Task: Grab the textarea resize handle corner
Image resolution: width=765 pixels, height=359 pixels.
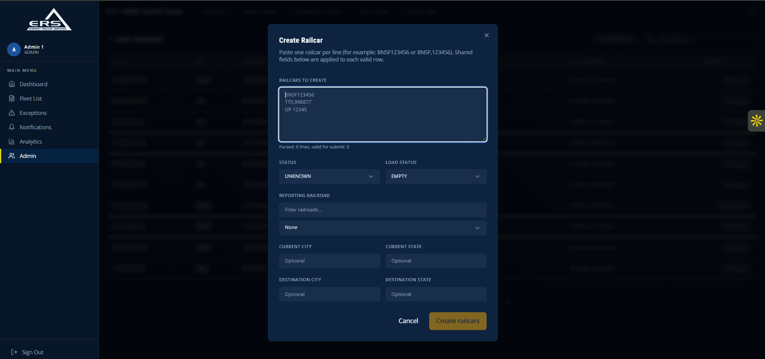Action: [x=484, y=139]
